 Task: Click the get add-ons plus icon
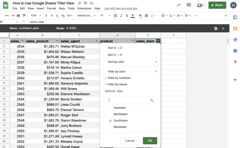point(235,80)
